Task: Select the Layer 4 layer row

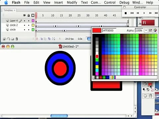Action: [18, 21]
